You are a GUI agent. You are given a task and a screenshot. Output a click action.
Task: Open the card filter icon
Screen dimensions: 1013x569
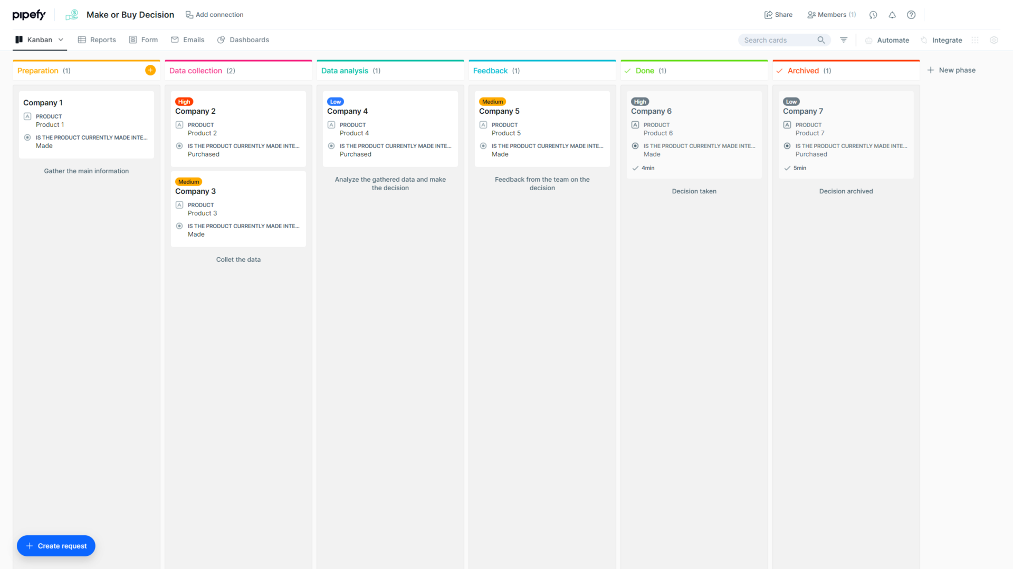[x=843, y=40]
